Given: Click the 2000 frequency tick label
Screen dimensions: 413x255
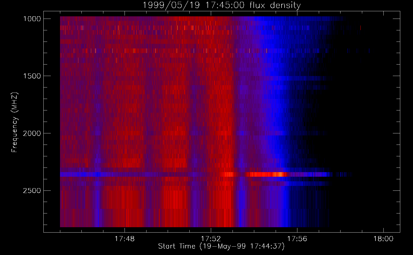Looking at the screenshot, I should pos(32,133).
